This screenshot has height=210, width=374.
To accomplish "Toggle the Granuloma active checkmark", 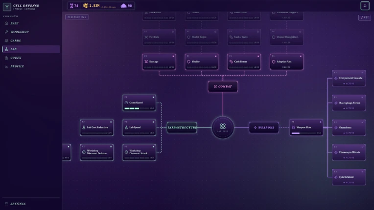I will click(363, 122).
